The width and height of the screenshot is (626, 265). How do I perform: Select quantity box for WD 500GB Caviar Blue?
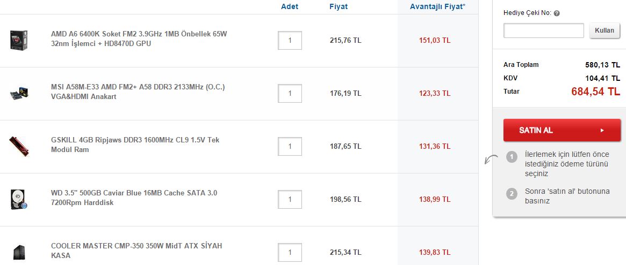tap(290, 199)
